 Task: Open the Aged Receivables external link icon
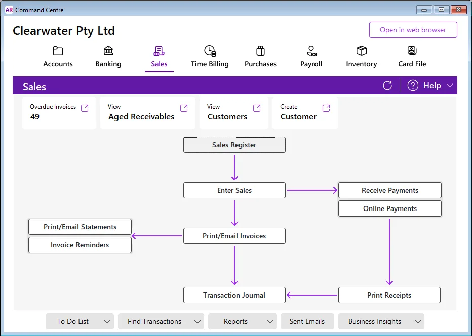pos(184,108)
